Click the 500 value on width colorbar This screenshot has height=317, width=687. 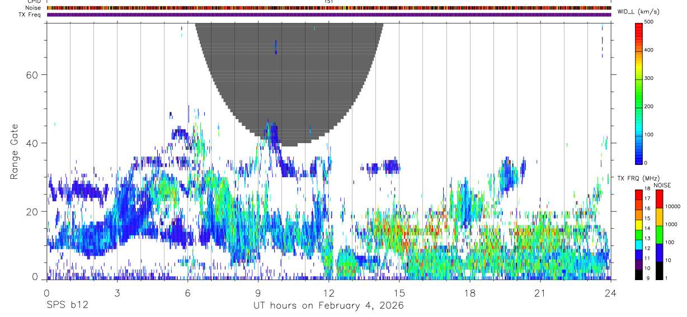click(x=649, y=22)
